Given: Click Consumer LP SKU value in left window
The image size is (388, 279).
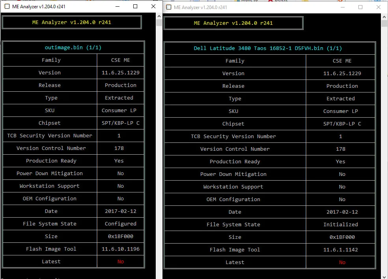Looking at the screenshot, I should coord(119,110).
